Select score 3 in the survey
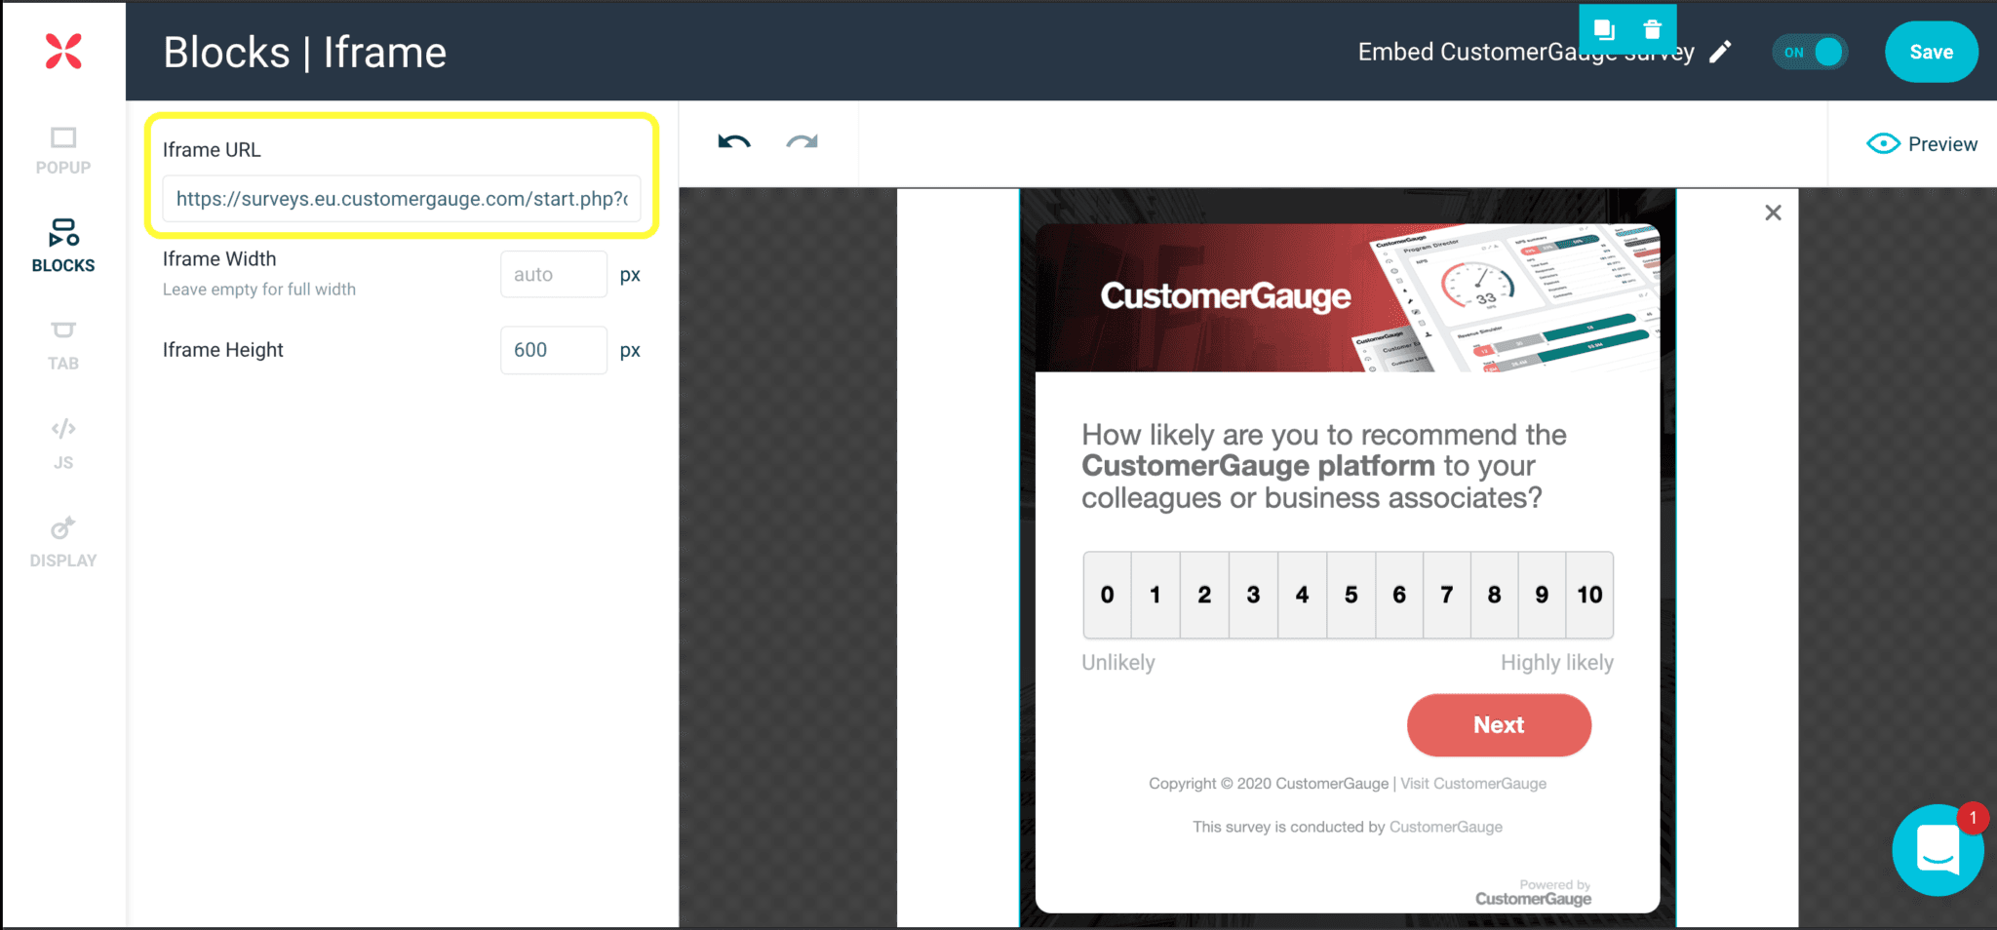 1253,595
